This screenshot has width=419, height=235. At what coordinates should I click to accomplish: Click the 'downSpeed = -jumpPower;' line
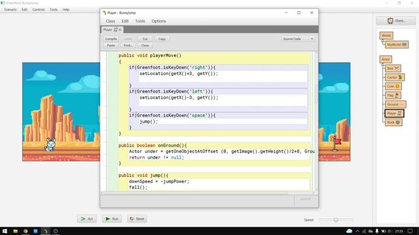point(159,181)
